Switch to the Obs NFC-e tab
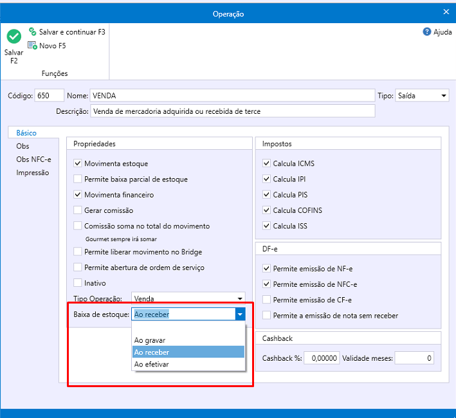Screen dimensions: 456x418 pos(33,159)
